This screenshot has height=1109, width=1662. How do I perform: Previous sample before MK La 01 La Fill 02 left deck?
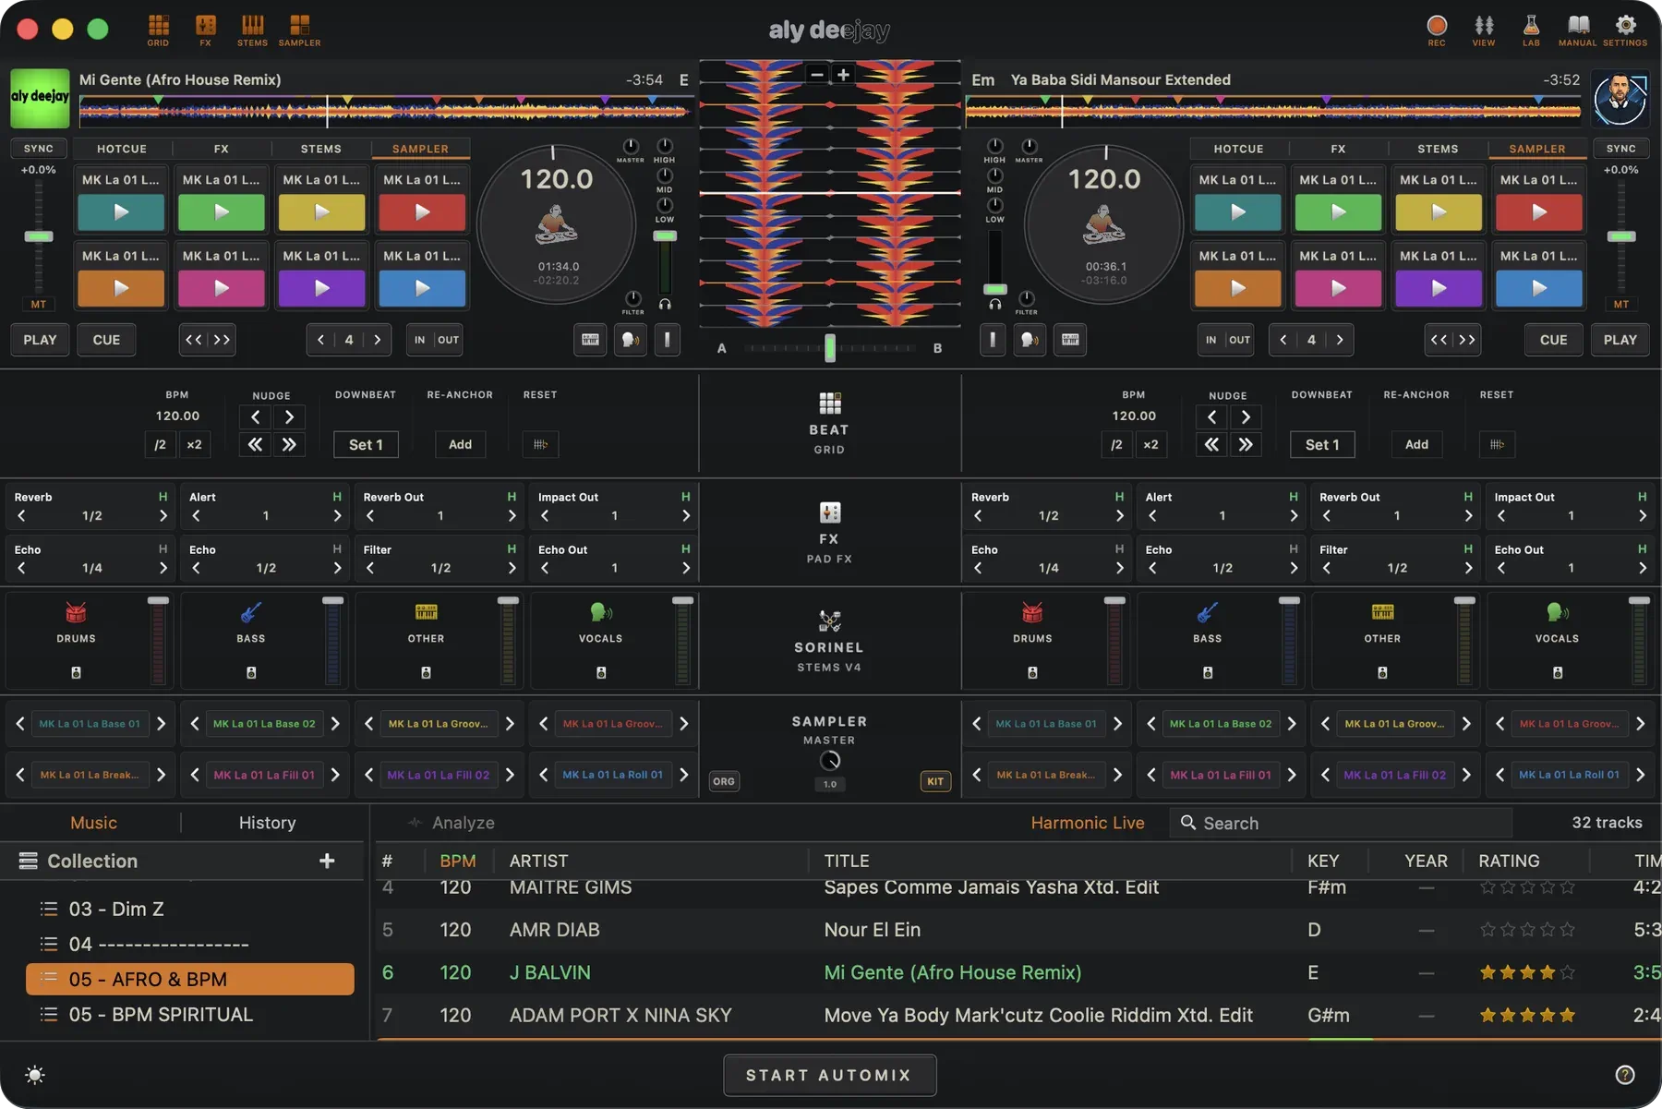369,775
